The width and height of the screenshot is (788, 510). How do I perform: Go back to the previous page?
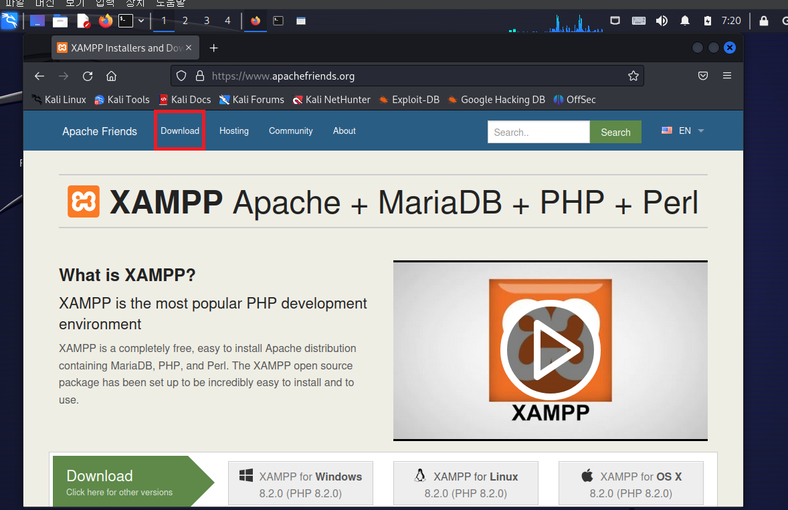[39, 76]
